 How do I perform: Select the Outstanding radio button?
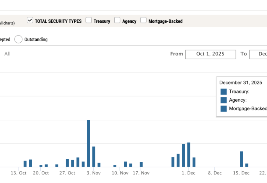coord(19,39)
